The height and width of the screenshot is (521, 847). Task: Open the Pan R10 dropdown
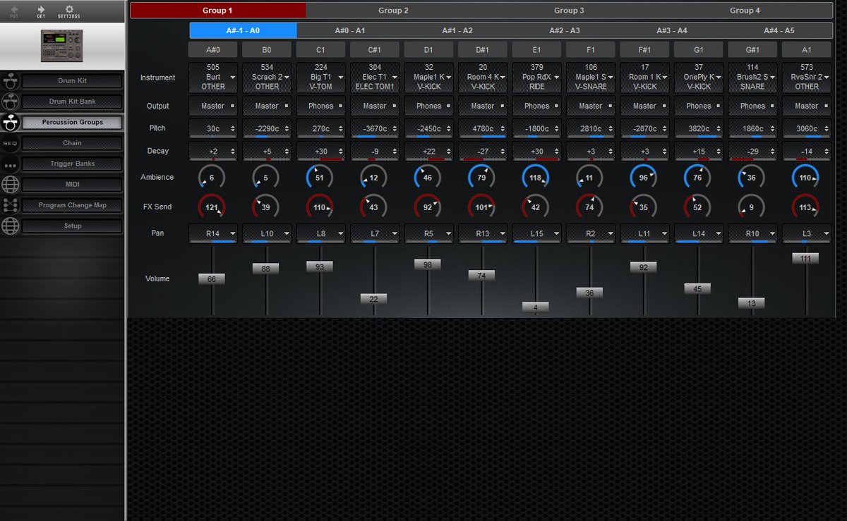tap(752, 233)
